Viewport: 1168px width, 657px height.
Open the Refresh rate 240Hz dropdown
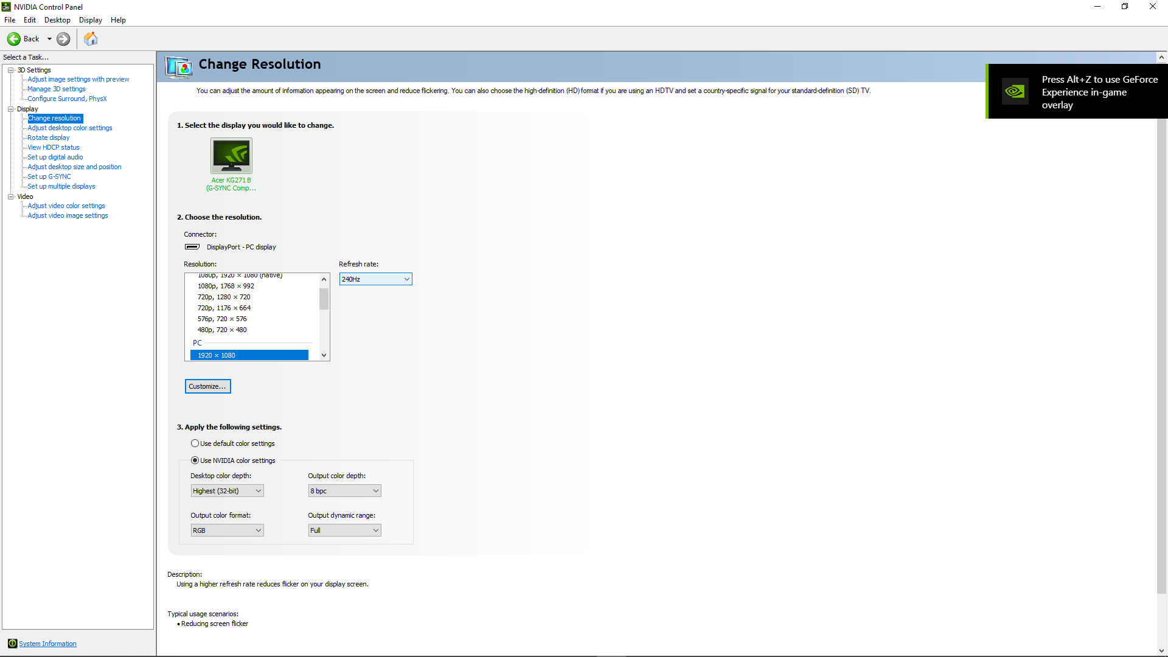coord(375,279)
